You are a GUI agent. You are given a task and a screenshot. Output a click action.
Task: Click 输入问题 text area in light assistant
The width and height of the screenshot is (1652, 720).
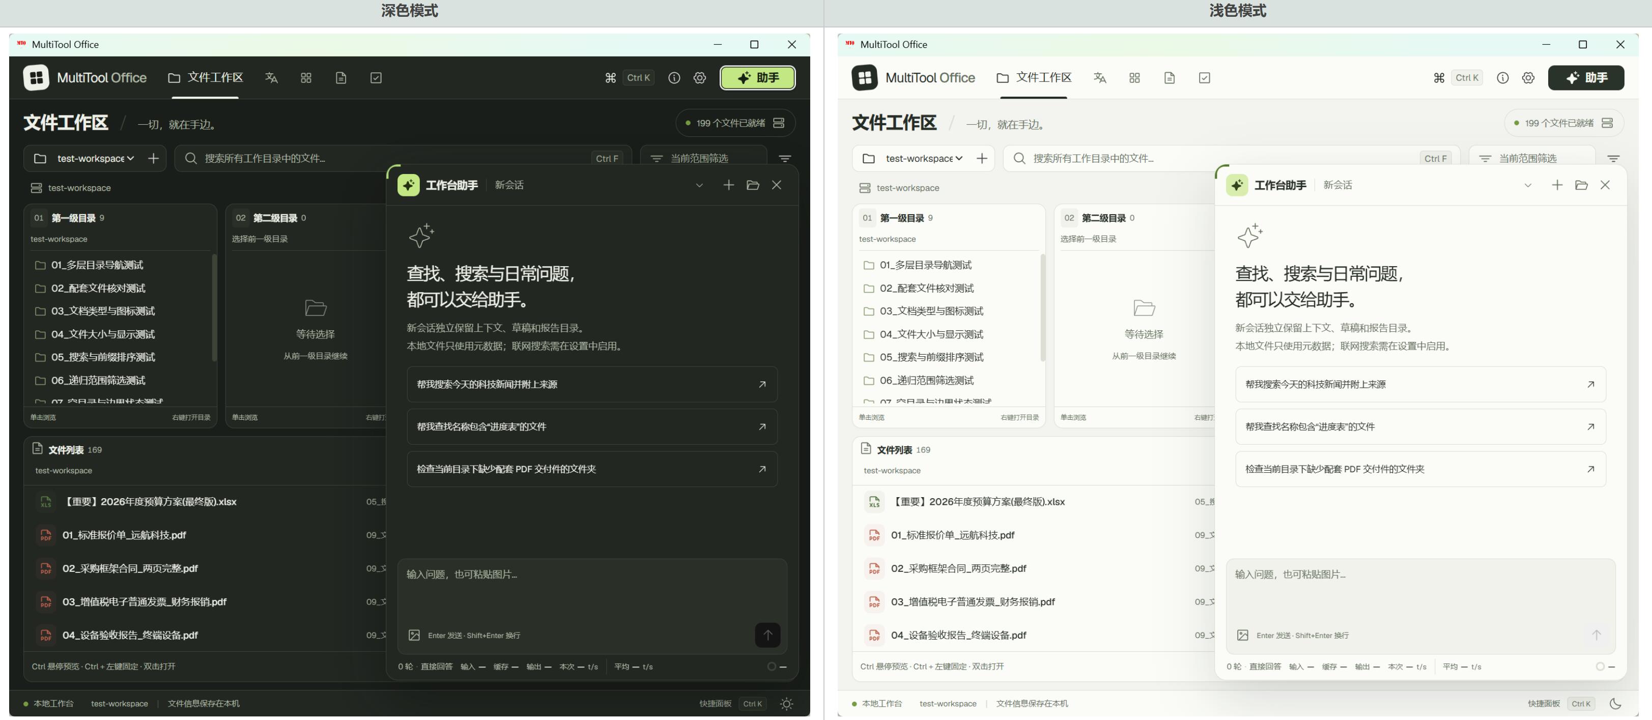(1420, 590)
